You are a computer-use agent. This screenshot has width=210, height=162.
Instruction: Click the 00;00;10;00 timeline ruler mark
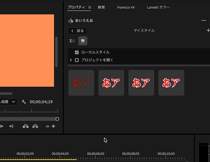click(x=166, y=154)
